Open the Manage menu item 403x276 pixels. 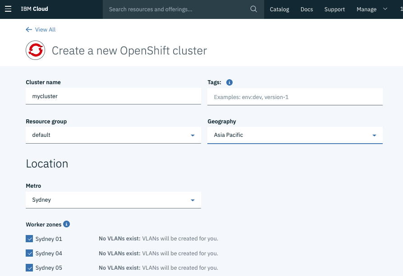tap(366, 9)
